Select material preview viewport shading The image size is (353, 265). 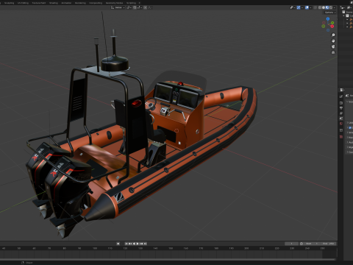[327, 7]
